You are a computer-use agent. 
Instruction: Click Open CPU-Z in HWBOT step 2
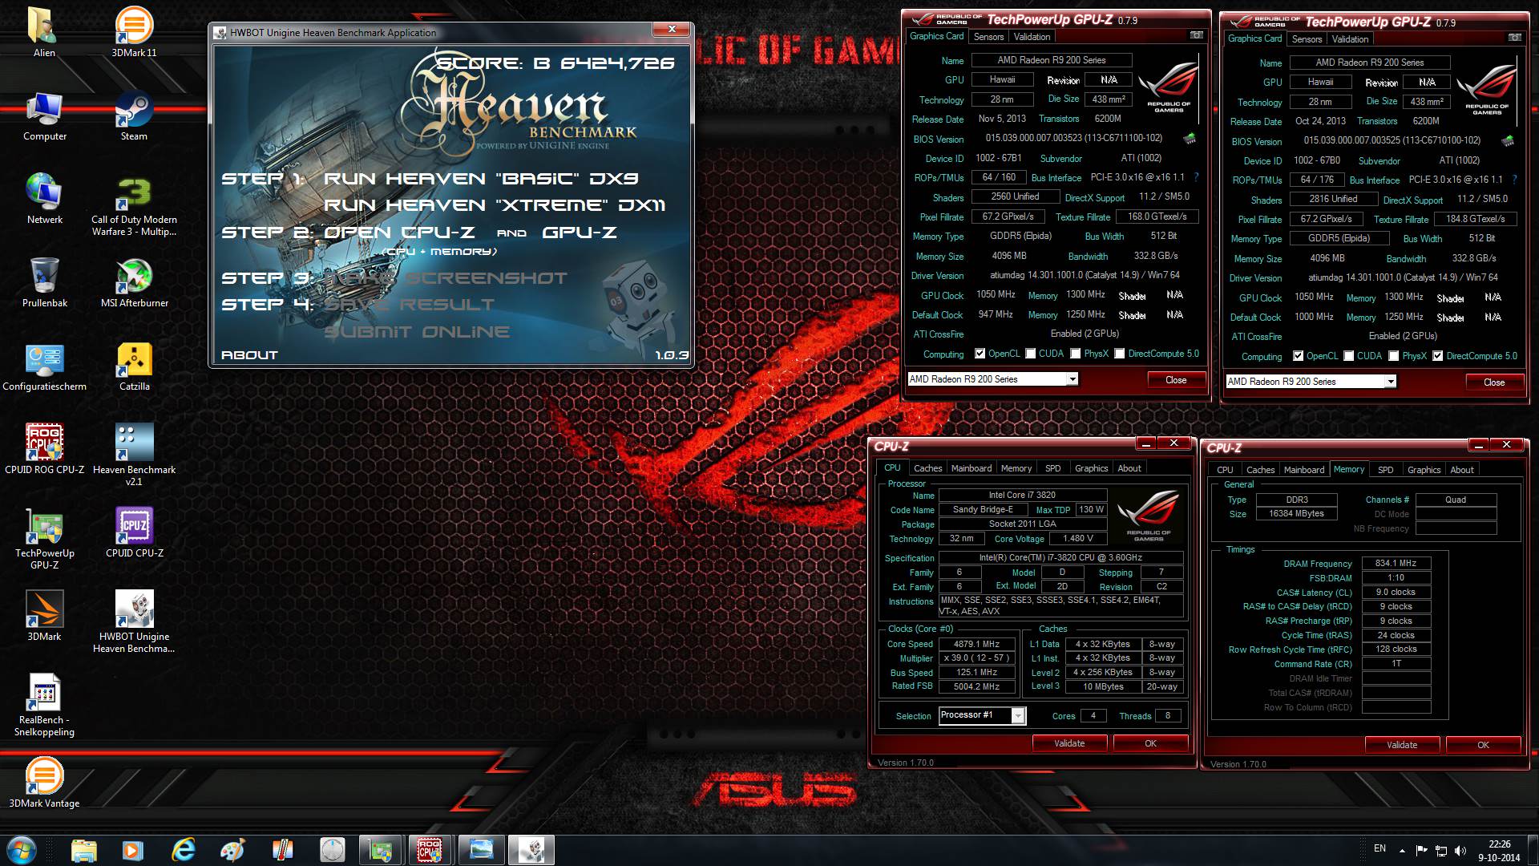click(x=399, y=233)
